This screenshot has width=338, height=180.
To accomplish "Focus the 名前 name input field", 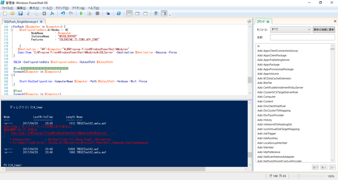I will [x=302, y=37].
